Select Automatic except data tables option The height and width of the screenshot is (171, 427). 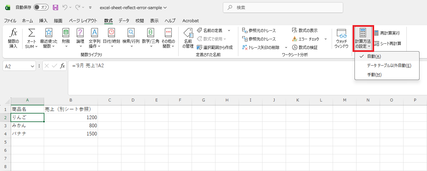pyautogui.click(x=387, y=66)
